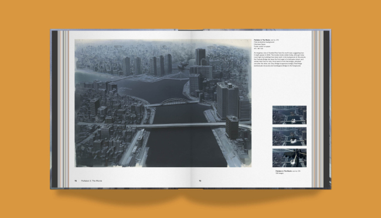381x218 pixels.
Task: Click the large cityscape background painting
Action: (x=163, y=103)
